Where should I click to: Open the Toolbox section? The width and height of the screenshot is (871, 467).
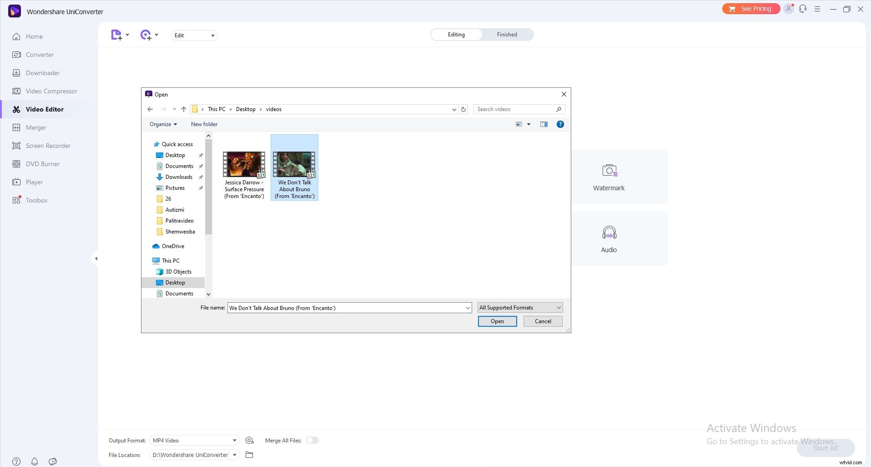coord(36,200)
